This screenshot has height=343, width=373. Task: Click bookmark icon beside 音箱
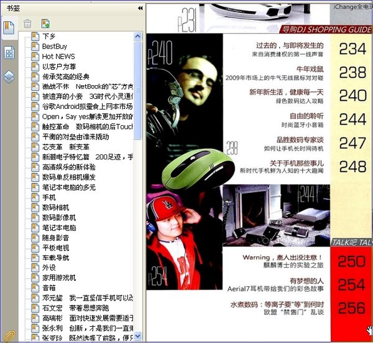(35, 288)
